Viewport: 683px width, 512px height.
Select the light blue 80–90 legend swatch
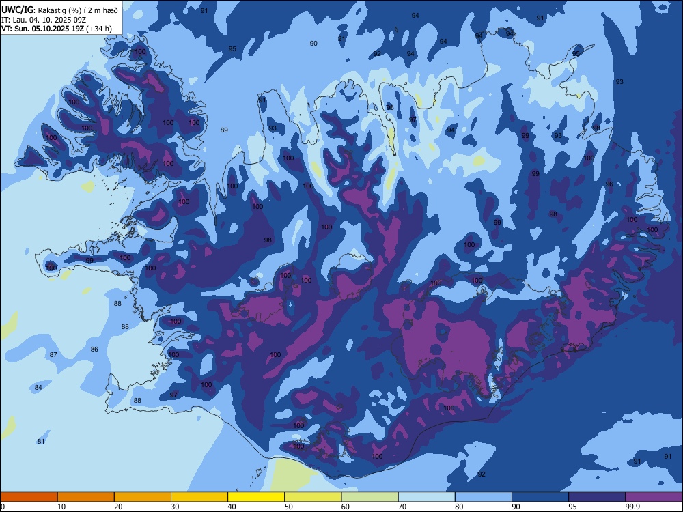(484, 497)
